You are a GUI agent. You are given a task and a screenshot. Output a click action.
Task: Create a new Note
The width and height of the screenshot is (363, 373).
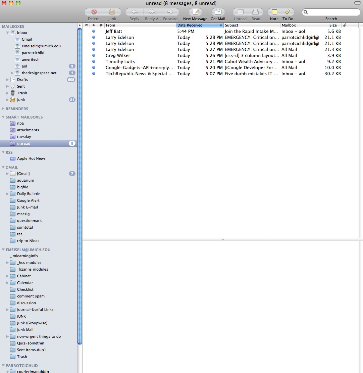[274, 12]
